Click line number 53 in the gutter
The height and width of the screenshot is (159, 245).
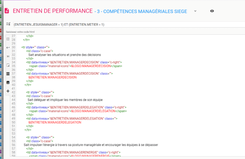click(x=13, y=134)
